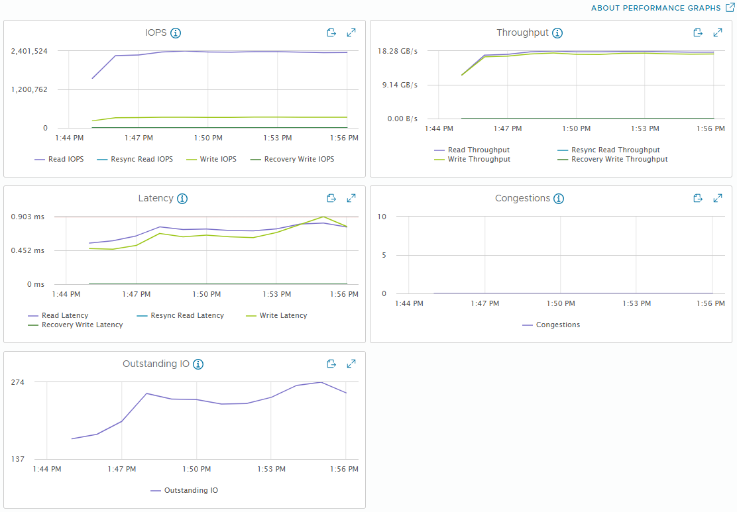
Task: Export the Congestions graph data
Action: pyautogui.click(x=698, y=198)
